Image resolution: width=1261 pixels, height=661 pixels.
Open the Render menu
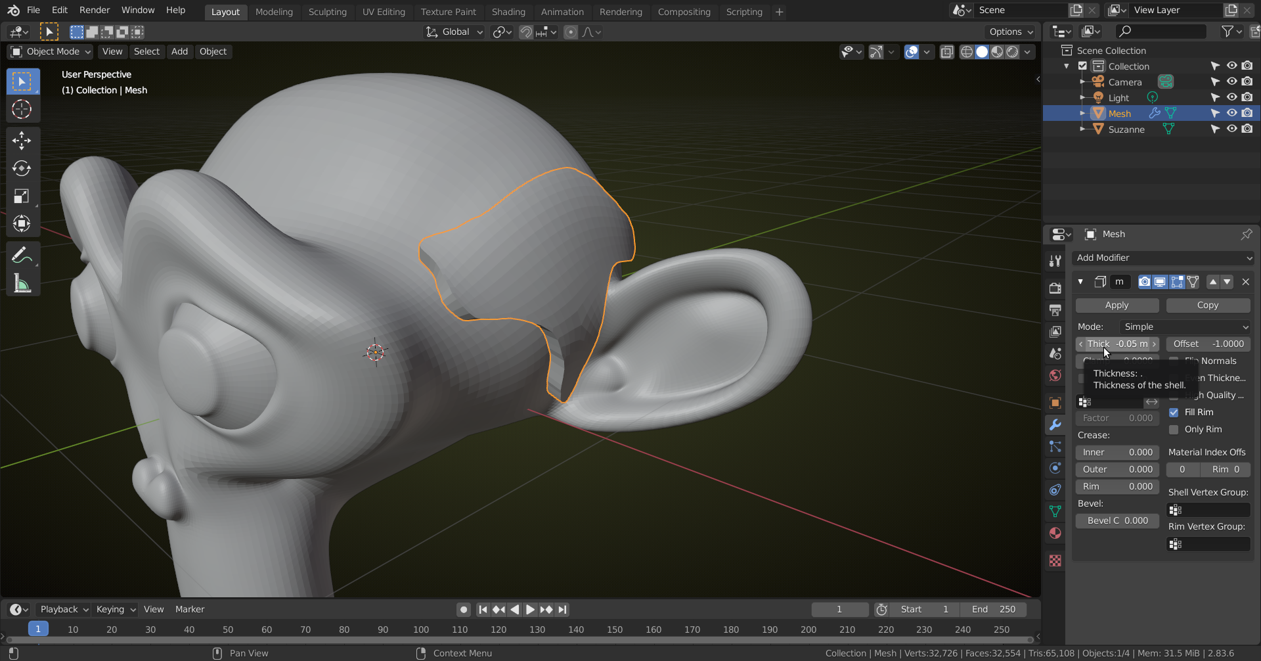pyautogui.click(x=95, y=11)
